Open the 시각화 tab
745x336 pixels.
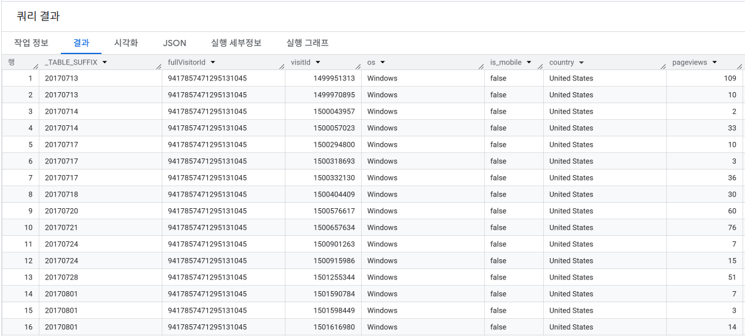point(126,43)
